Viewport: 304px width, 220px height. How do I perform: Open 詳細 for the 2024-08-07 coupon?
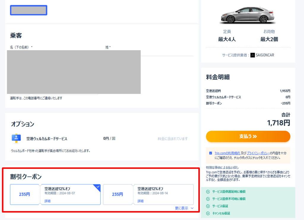click(47, 201)
